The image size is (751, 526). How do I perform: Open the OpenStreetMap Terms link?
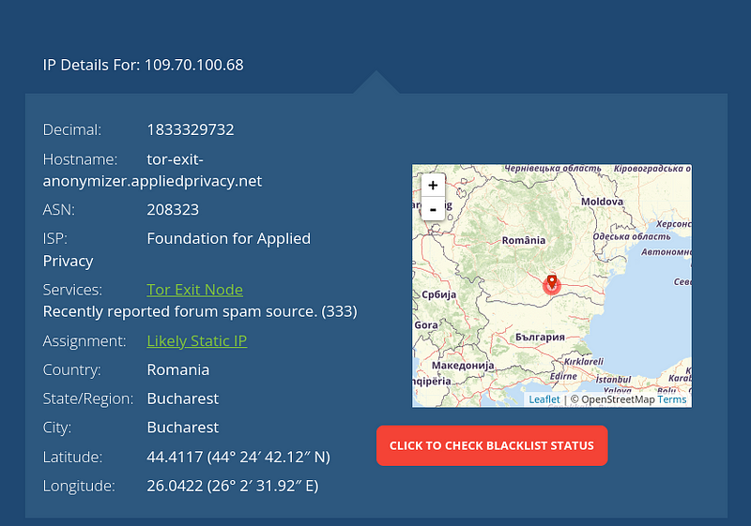tap(672, 399)
